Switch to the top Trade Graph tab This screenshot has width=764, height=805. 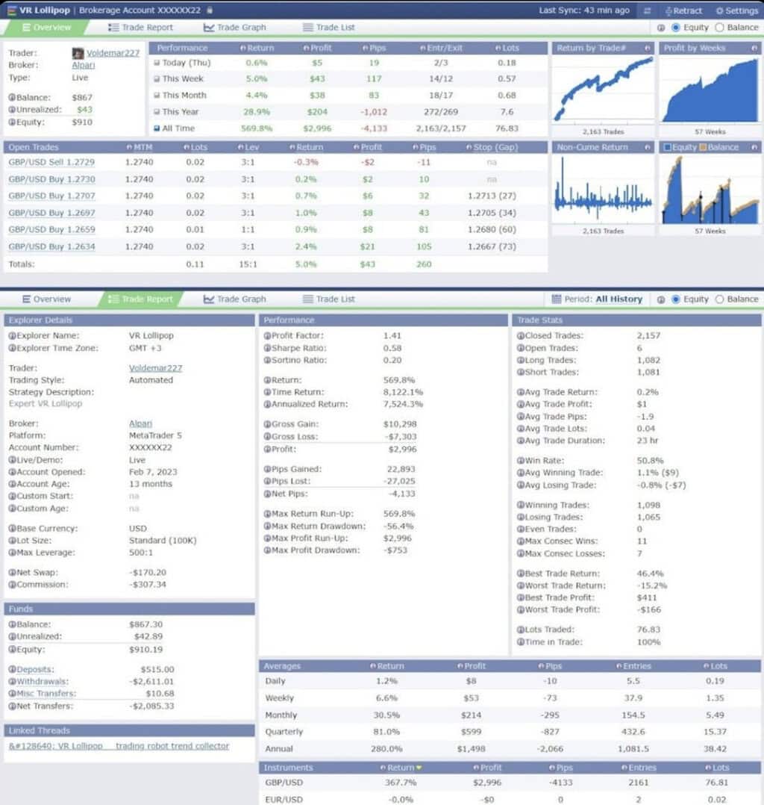coord(234,27)
